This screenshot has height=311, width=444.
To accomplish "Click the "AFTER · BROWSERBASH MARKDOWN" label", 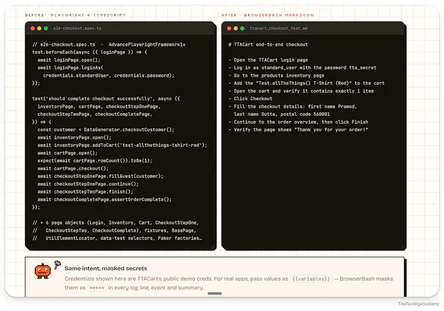I will tap(268, 15).
